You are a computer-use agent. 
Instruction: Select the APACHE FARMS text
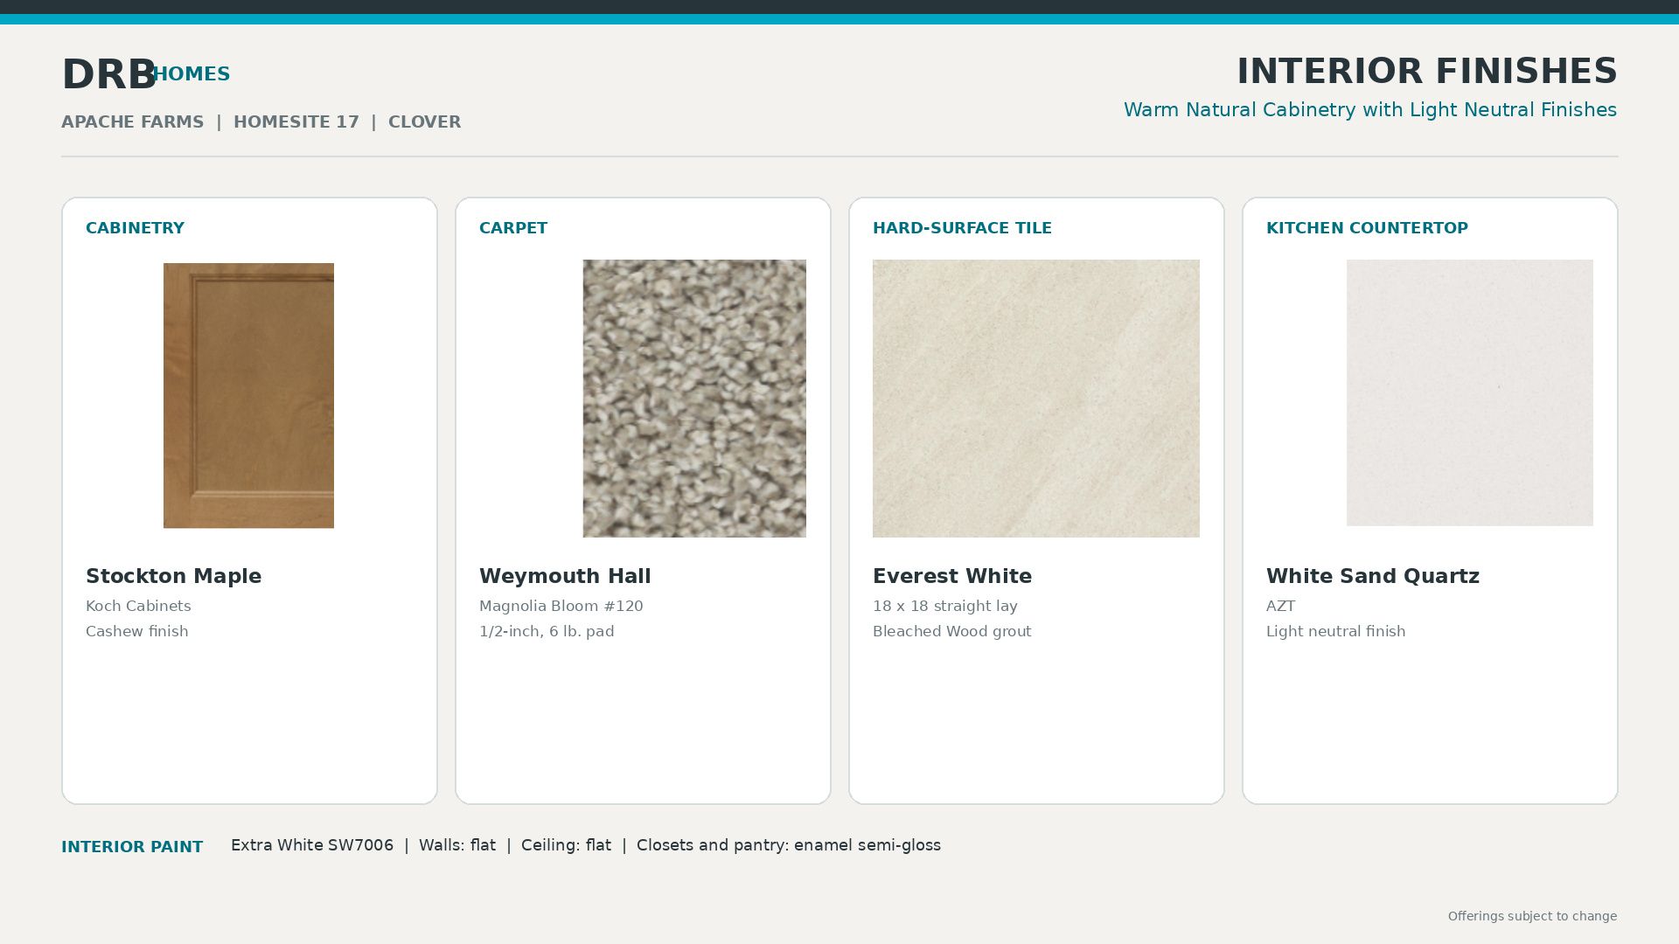tap(133, 122)
